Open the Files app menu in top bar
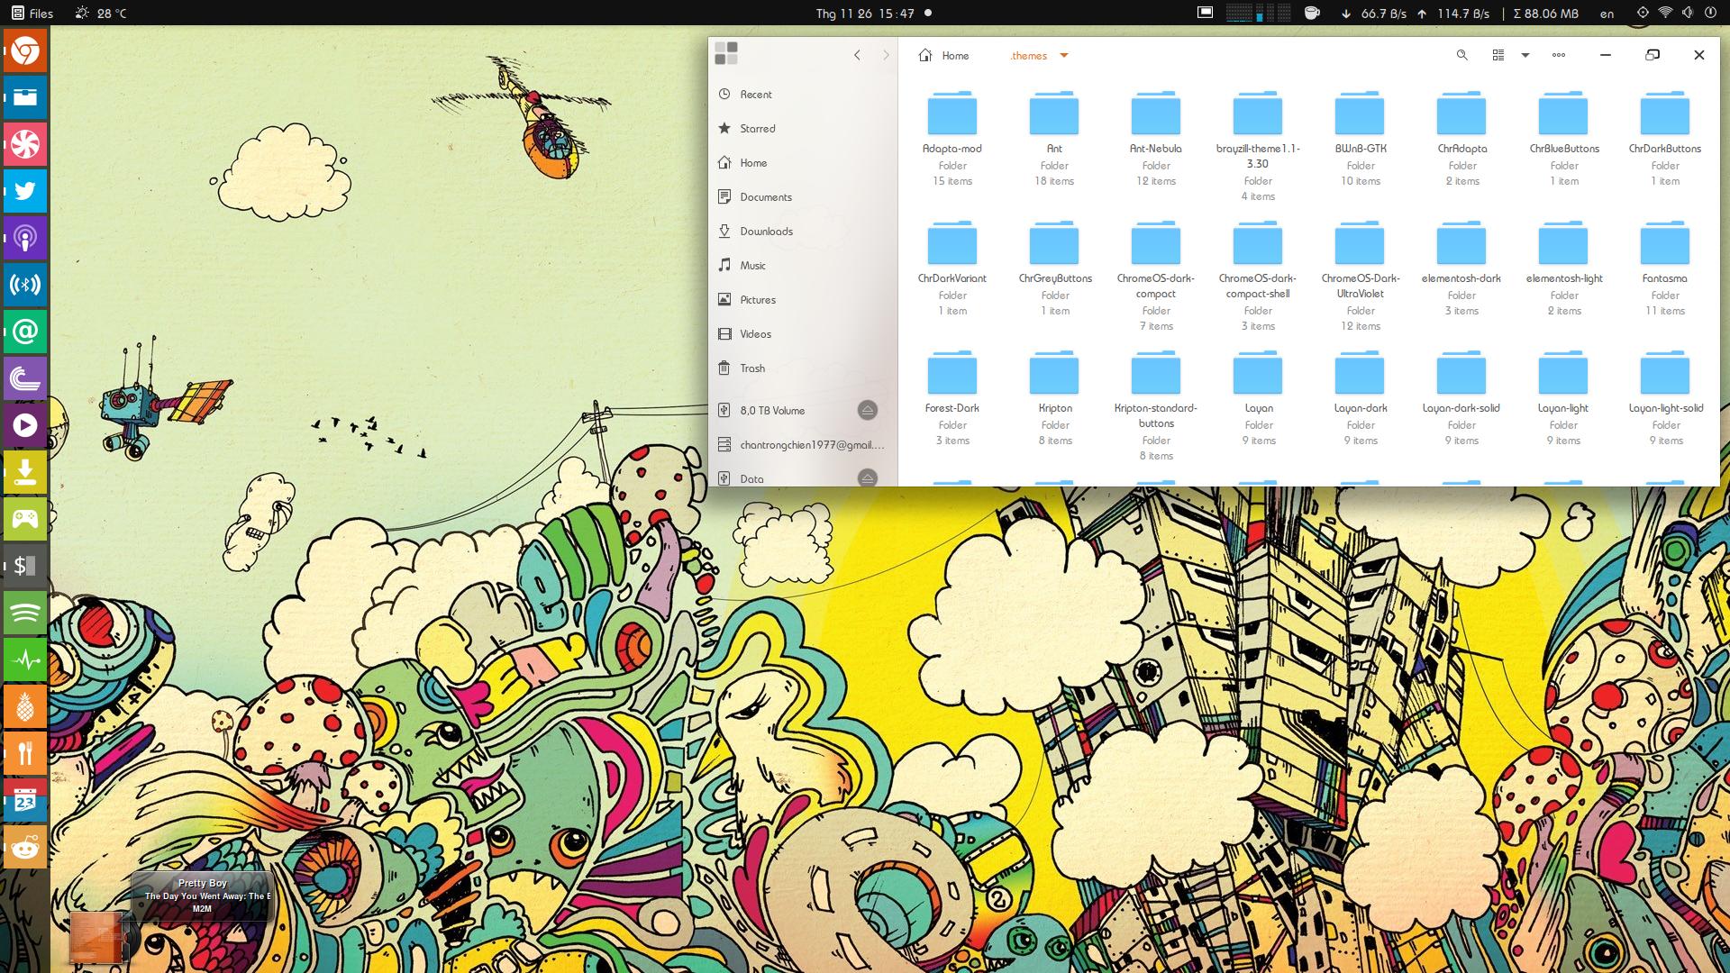 click(32, 13)
